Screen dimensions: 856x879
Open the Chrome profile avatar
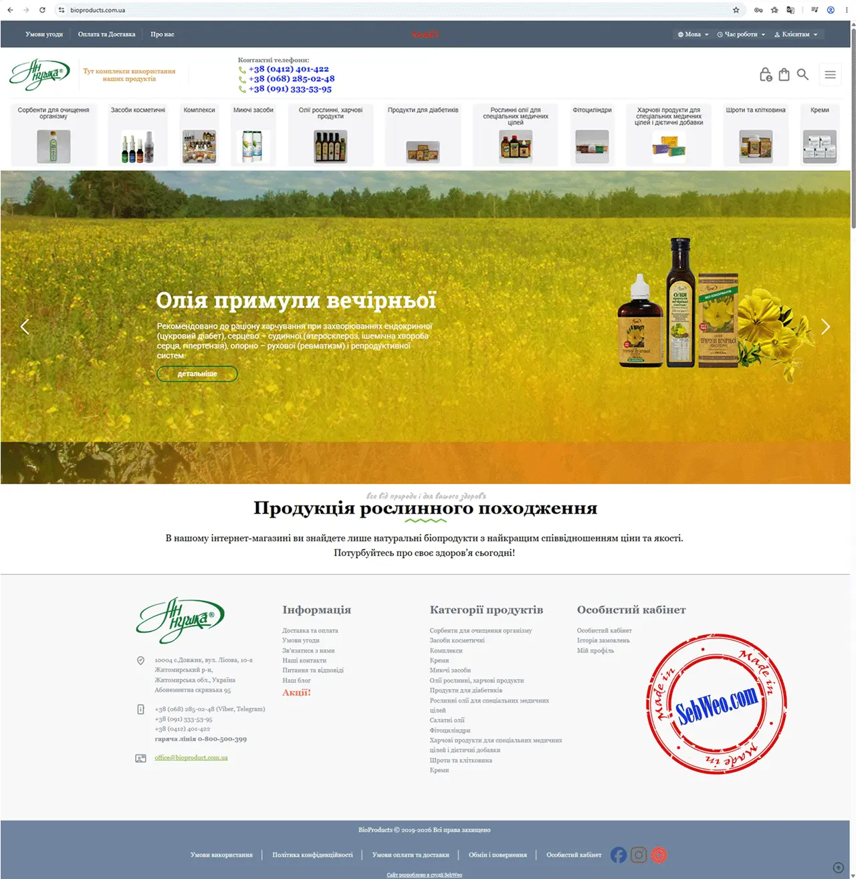click(x=831, y=10)
